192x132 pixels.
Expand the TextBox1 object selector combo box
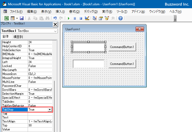coord(55,31)
